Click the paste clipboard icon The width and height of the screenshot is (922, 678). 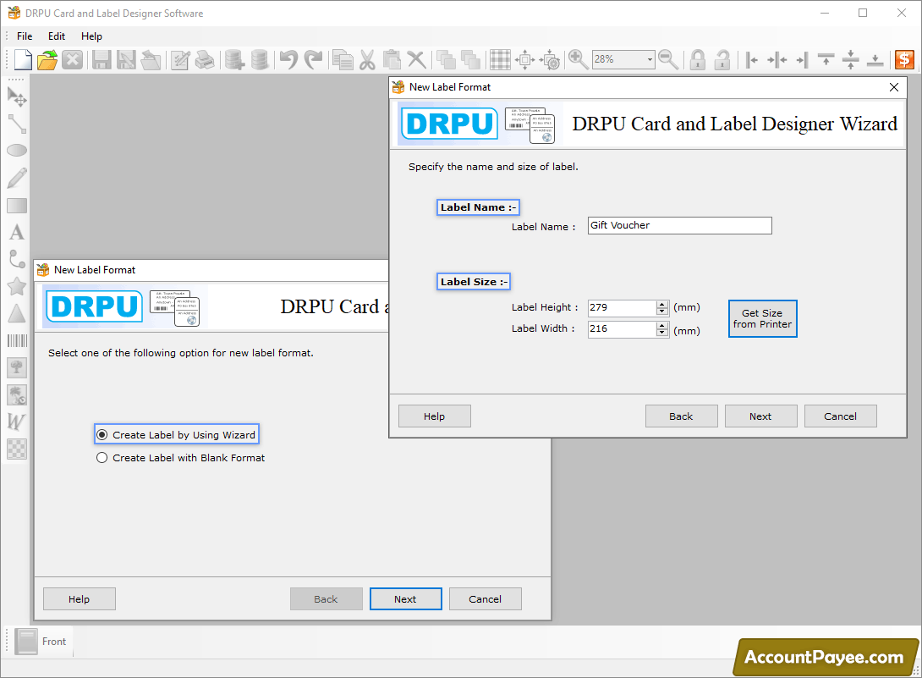click(x=392, y=59)
